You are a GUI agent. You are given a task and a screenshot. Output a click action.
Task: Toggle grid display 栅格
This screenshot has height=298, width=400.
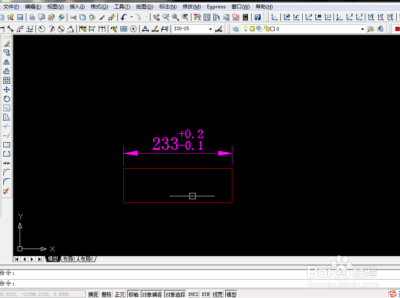click(x=107, y=294)
